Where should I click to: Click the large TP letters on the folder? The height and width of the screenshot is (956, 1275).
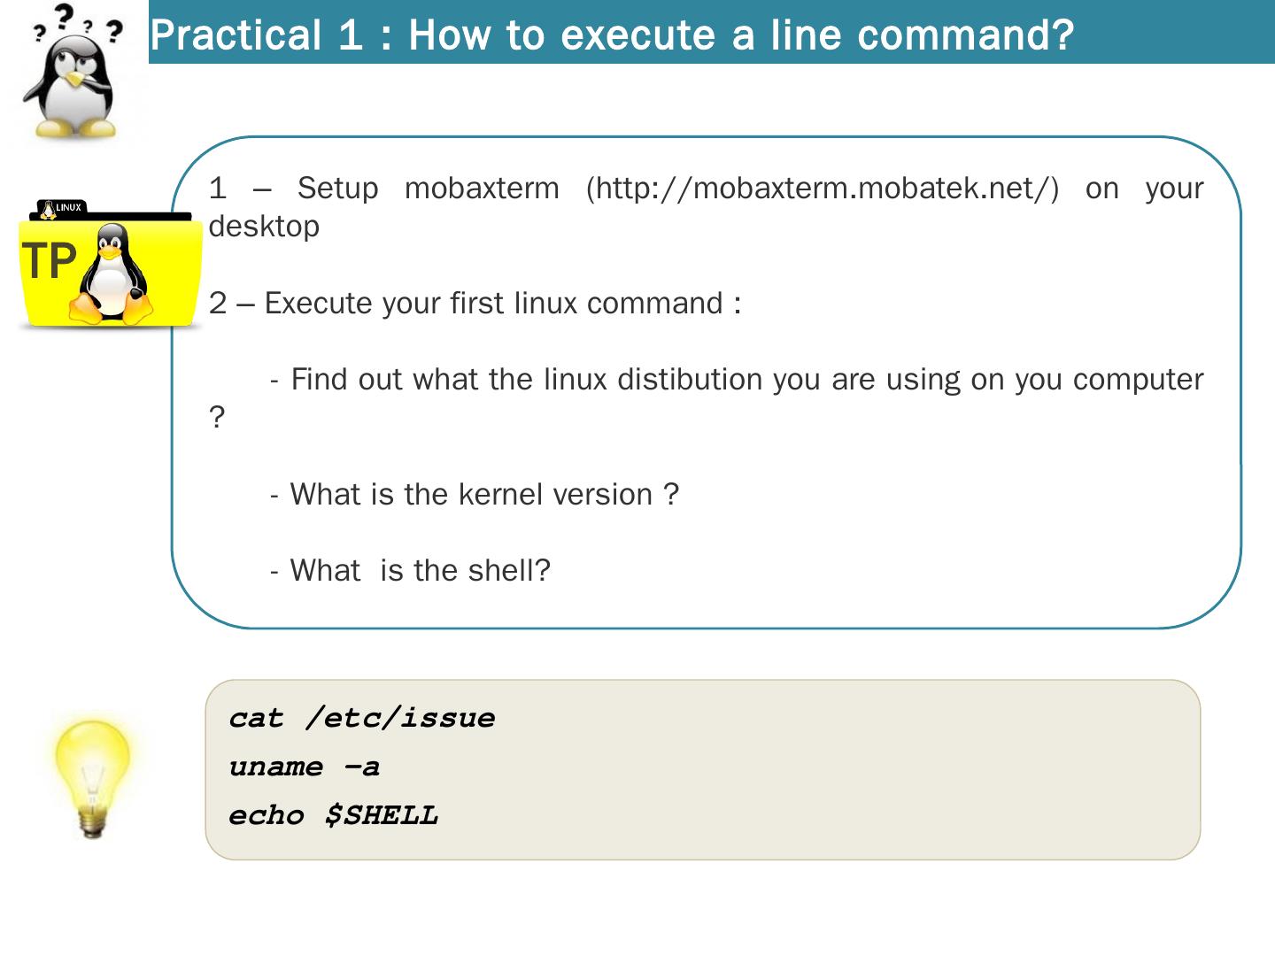point(49,261)
